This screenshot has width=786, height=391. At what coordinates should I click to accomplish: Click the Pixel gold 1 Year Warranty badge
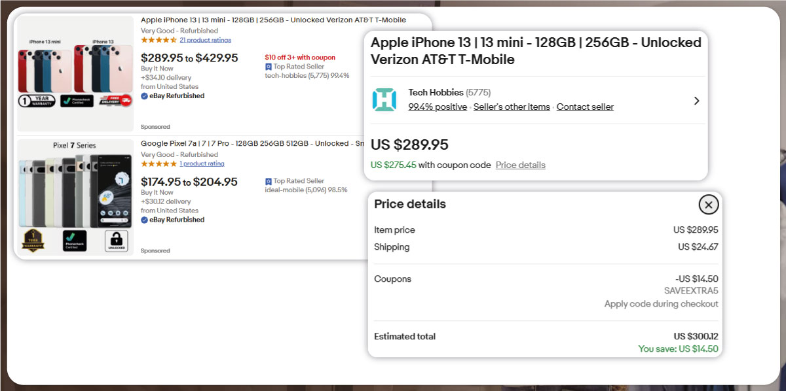pos(33,241)
